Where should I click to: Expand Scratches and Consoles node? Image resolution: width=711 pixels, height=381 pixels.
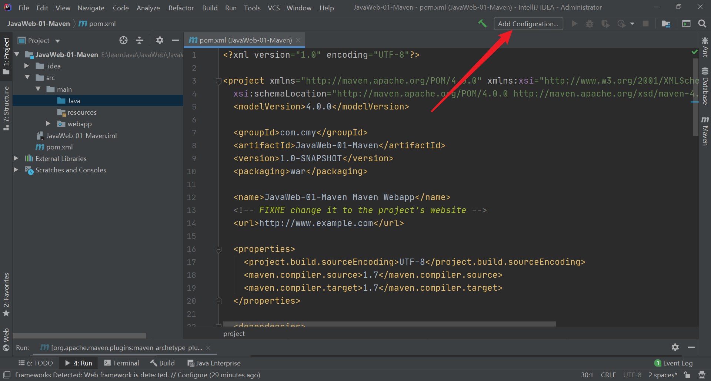(16, 170)
